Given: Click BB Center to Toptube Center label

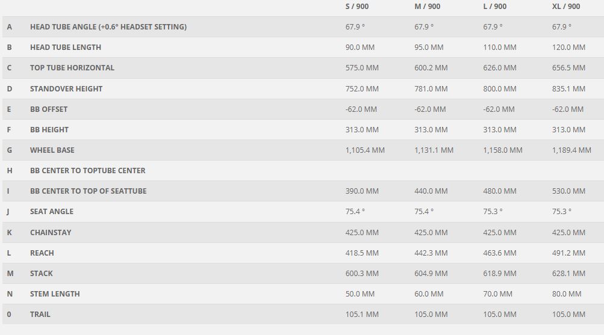Looking at the screenshot, I should pyautogui.click(x=87, y=170).
